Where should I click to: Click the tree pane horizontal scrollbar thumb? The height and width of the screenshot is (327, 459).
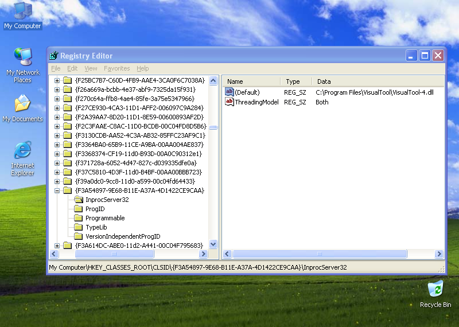[x=114, y=254]
